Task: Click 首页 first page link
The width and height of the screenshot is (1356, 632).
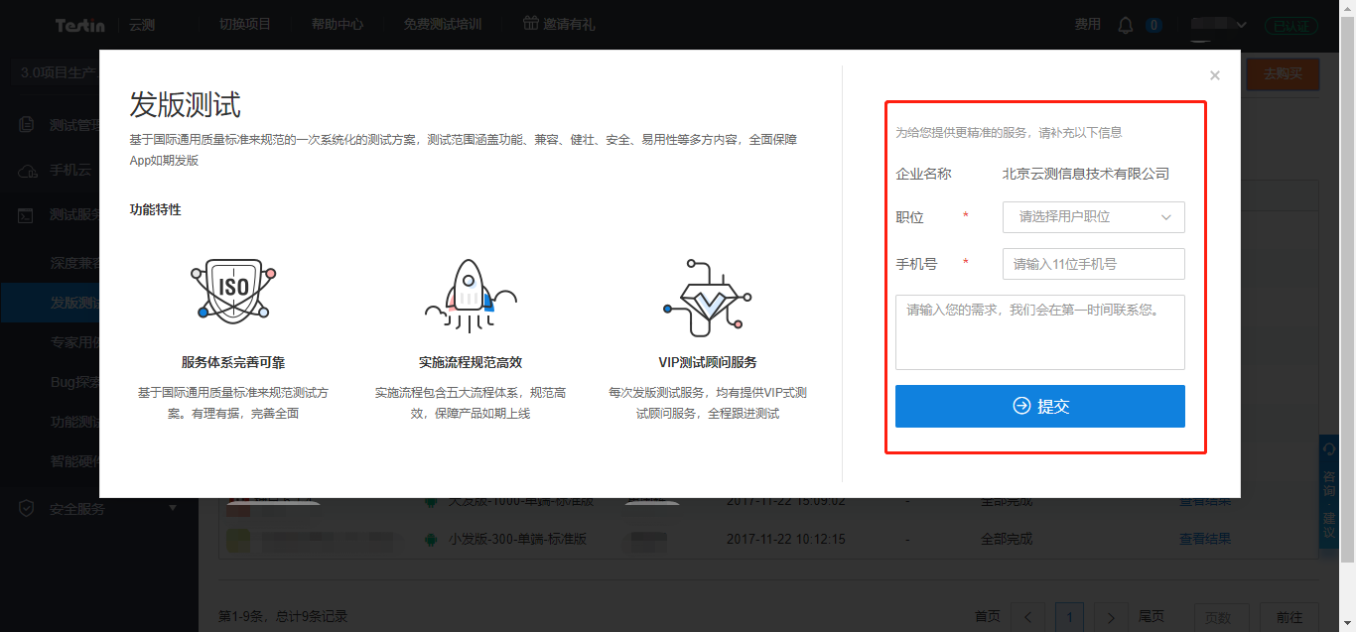Action: pyautogui.click(x=988, y=616)
